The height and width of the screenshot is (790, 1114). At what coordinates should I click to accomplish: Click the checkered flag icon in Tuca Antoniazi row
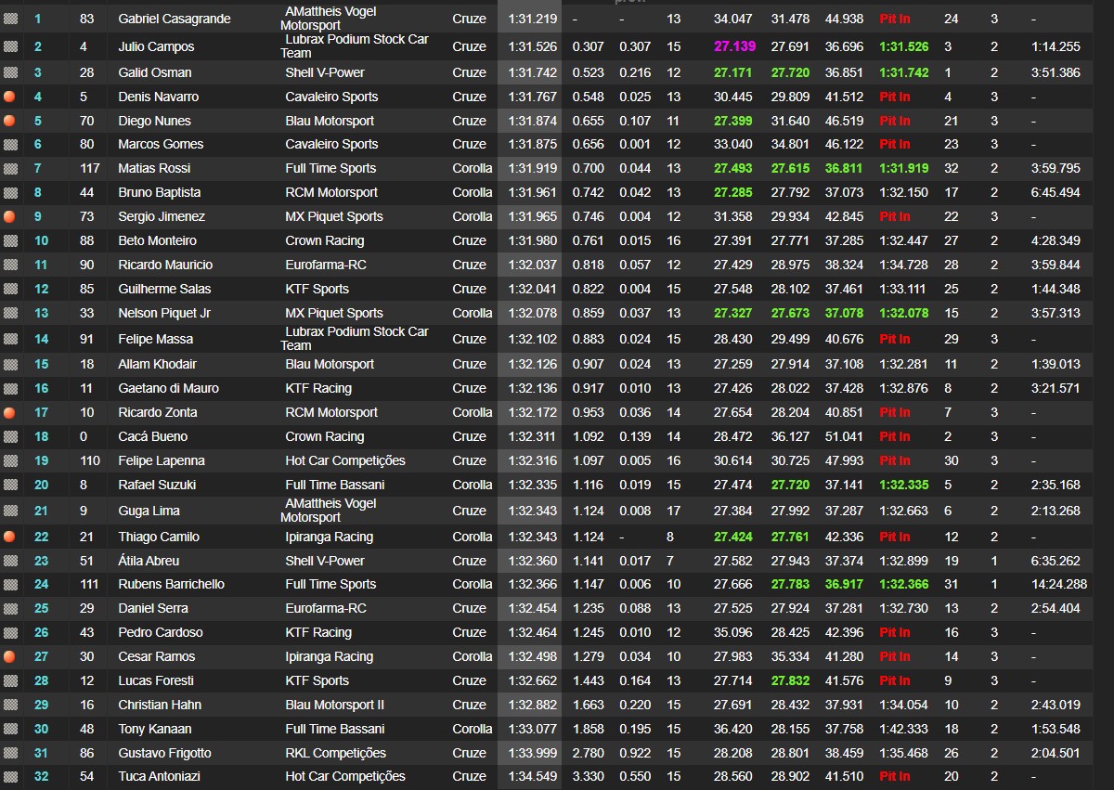click(x=10, y=776)
